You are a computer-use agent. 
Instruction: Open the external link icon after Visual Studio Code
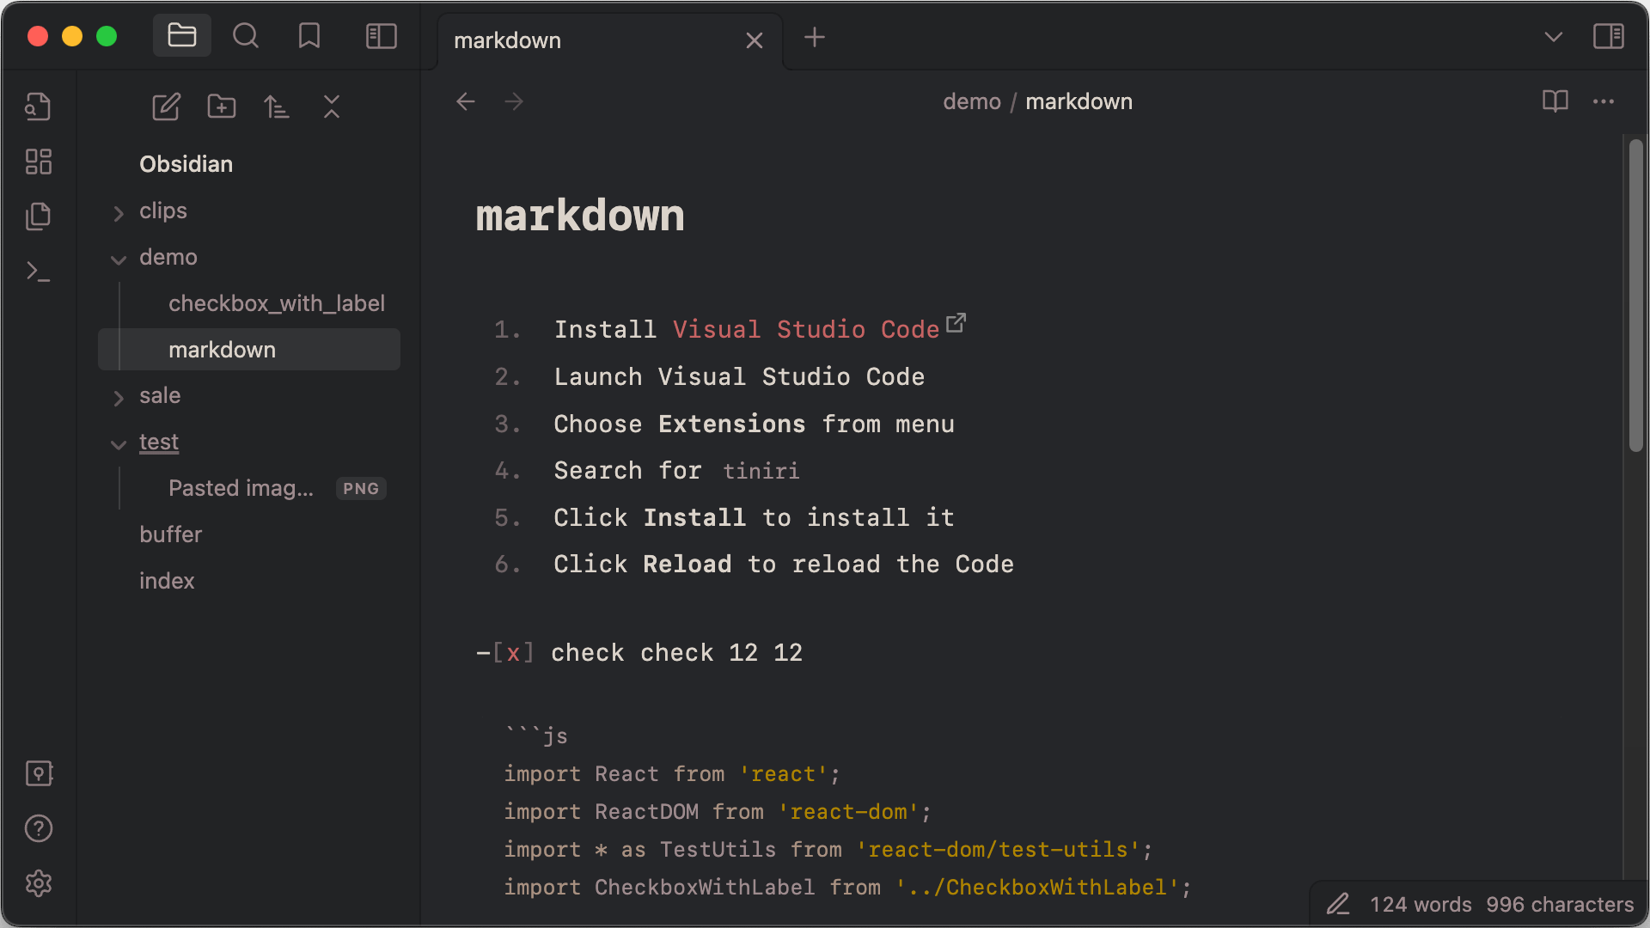coord(956,323)
